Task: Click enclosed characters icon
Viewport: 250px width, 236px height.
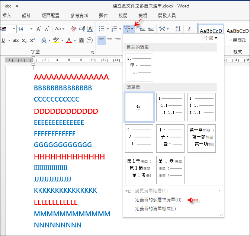Action: click(90, 40)
